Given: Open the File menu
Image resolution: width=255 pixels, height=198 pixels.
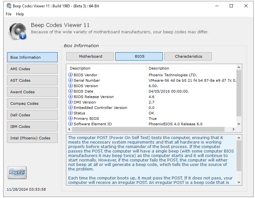Looking at the screenshot, I should (x=8, y=14).
